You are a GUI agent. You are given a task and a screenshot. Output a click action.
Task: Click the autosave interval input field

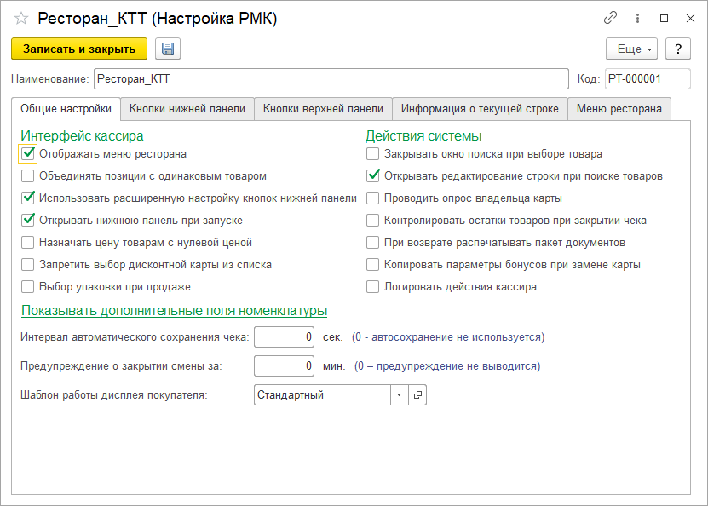[x=284, y=336]
